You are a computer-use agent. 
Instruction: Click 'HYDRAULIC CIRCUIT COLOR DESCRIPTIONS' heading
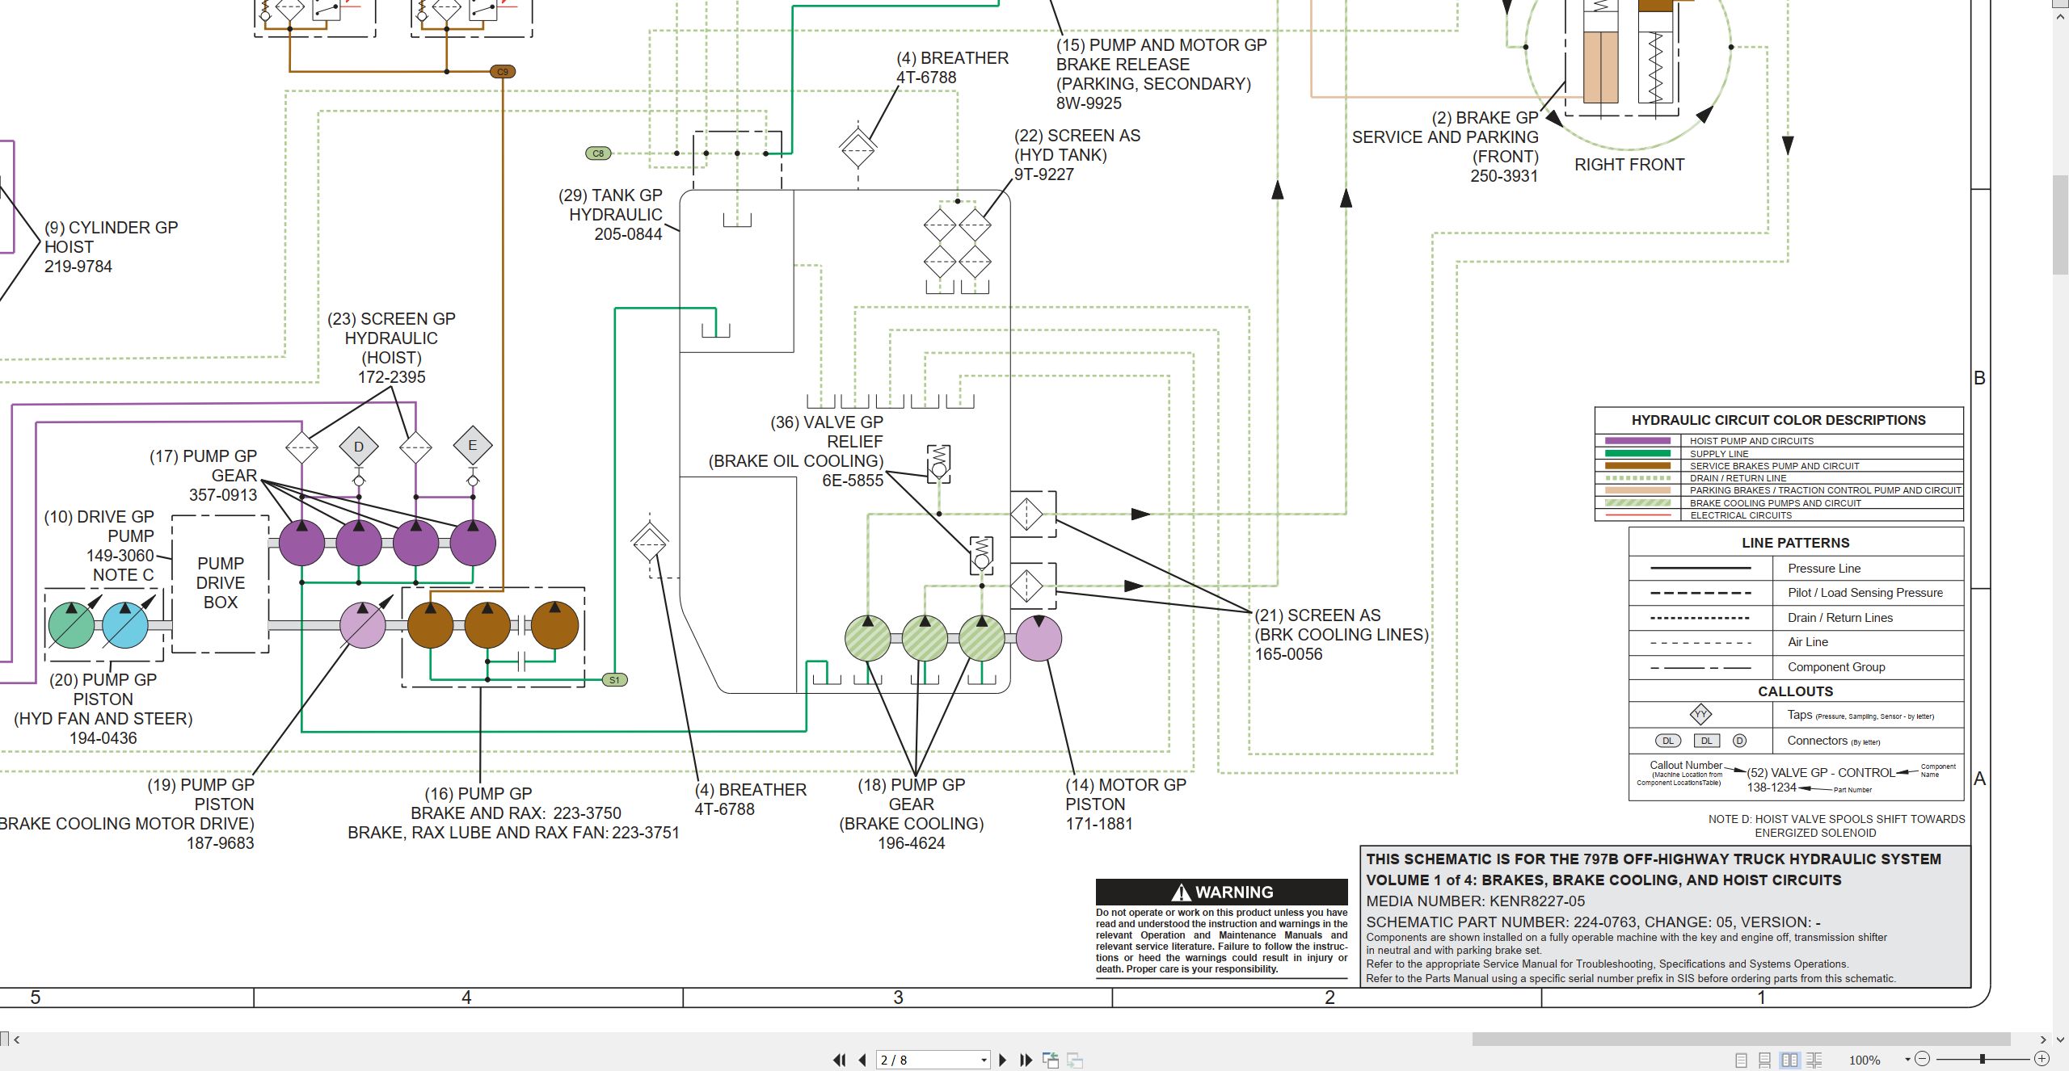pyautogui.click(x=1779, y=420)
